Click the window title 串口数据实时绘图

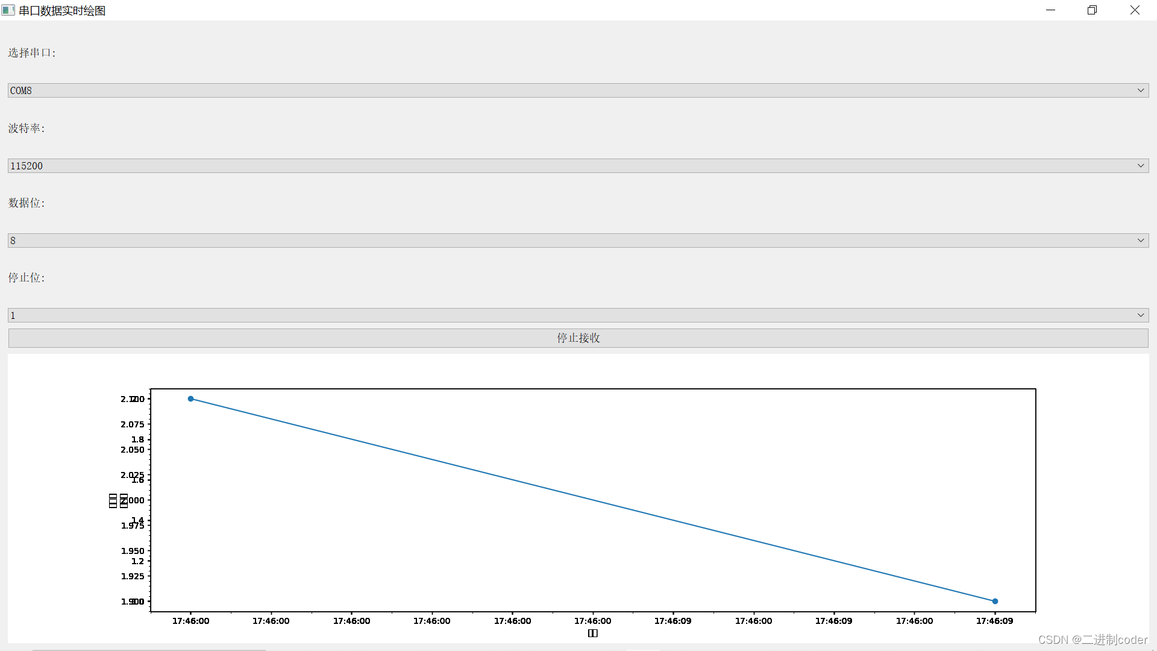coord(62,11)
